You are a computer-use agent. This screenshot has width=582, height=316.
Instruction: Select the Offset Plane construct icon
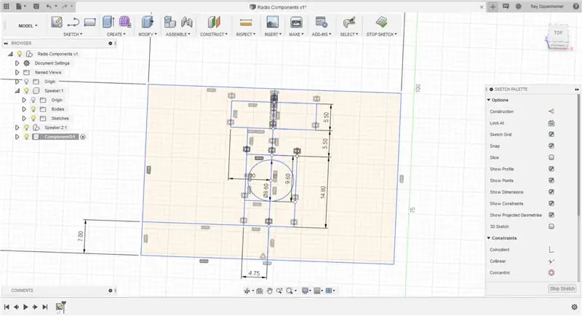pos(214,22)
